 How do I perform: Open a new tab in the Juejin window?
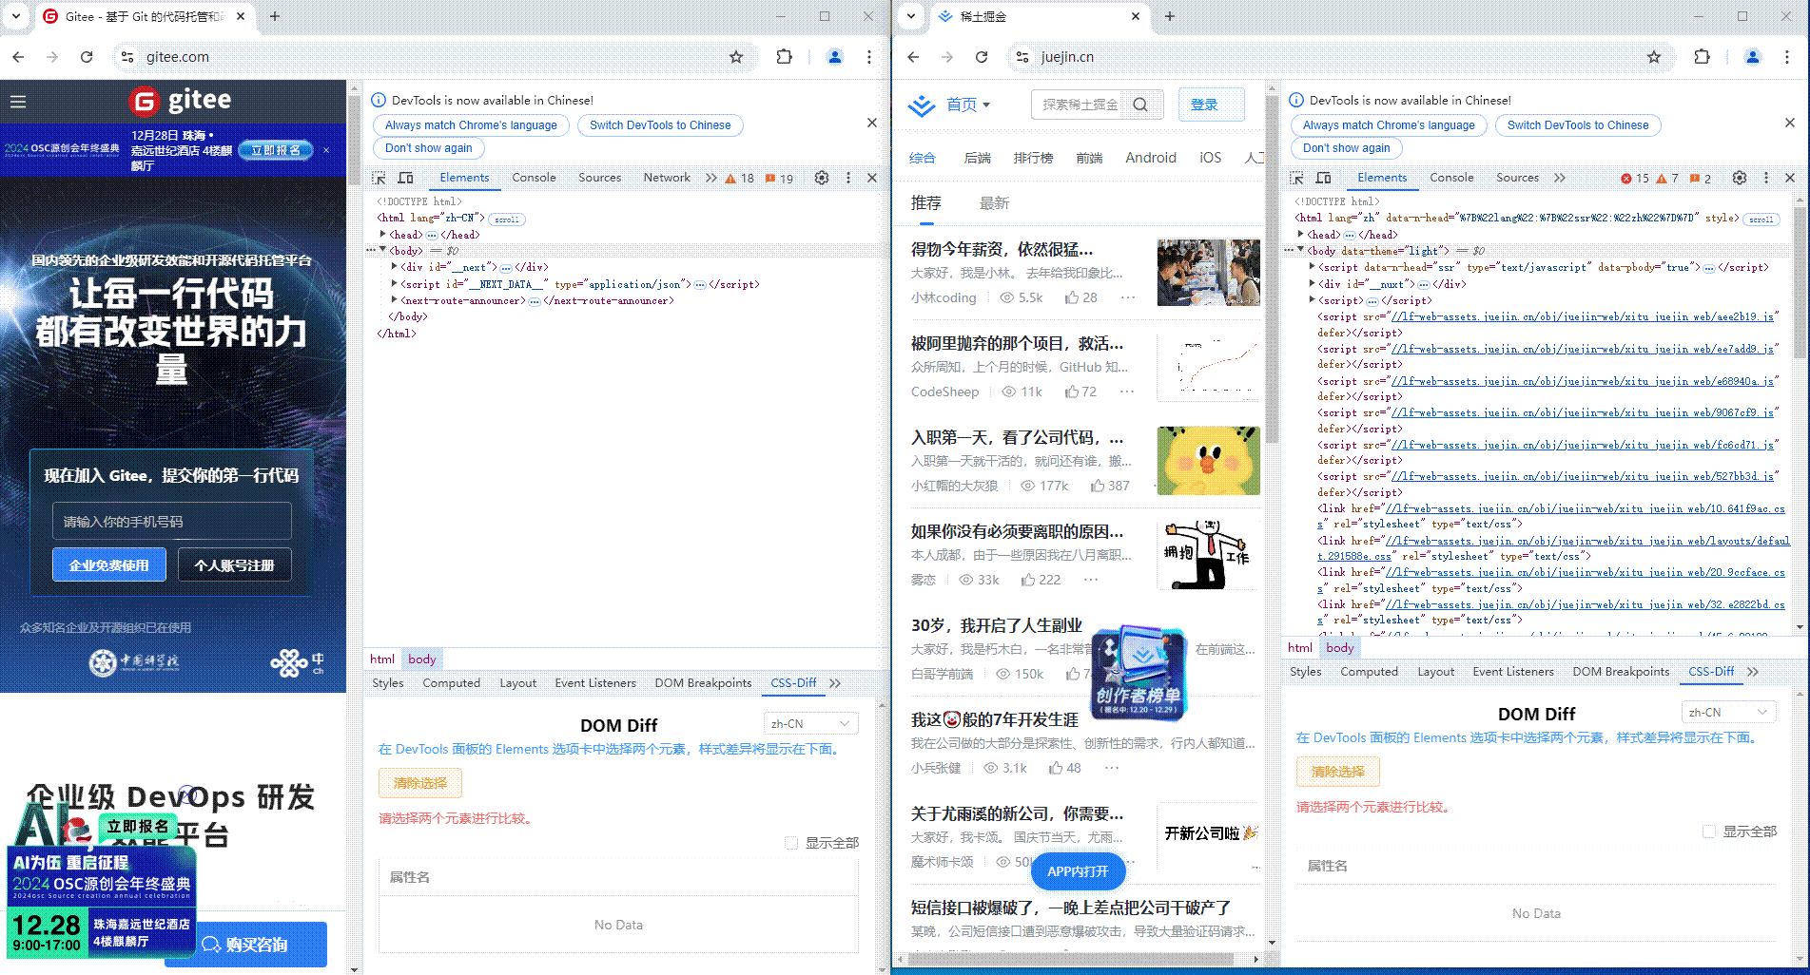[1170, 16]
